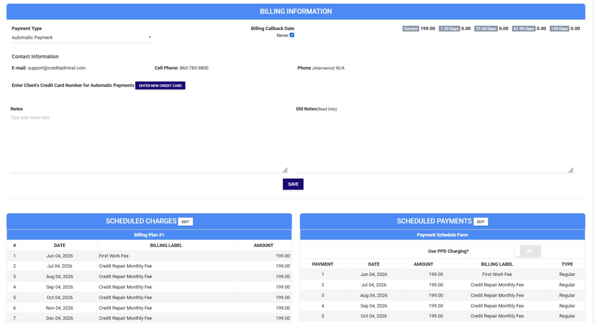Click the PAYMENT column header
Viewport: 594px width, 323px height.
(x=323, y=264)
